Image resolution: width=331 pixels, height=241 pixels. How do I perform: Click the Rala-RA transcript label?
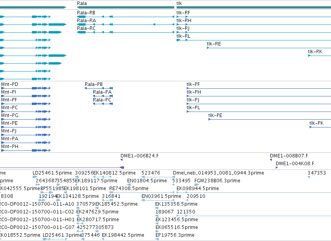(86, 21)
